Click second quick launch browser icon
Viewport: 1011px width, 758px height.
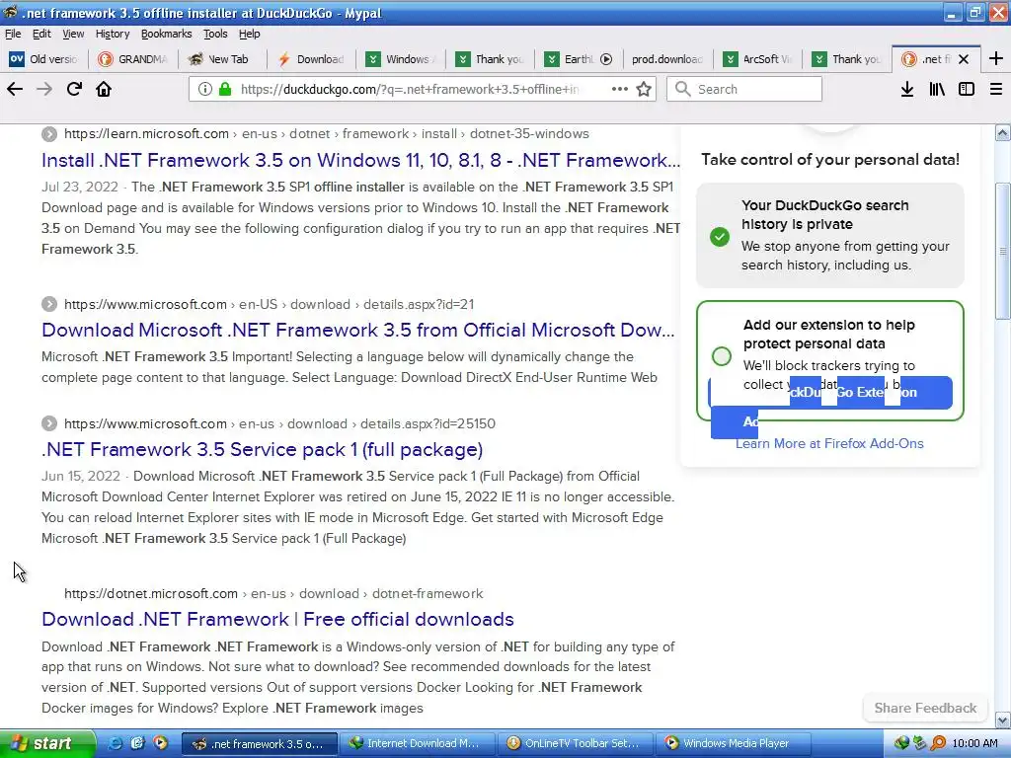tap(137, 743)
